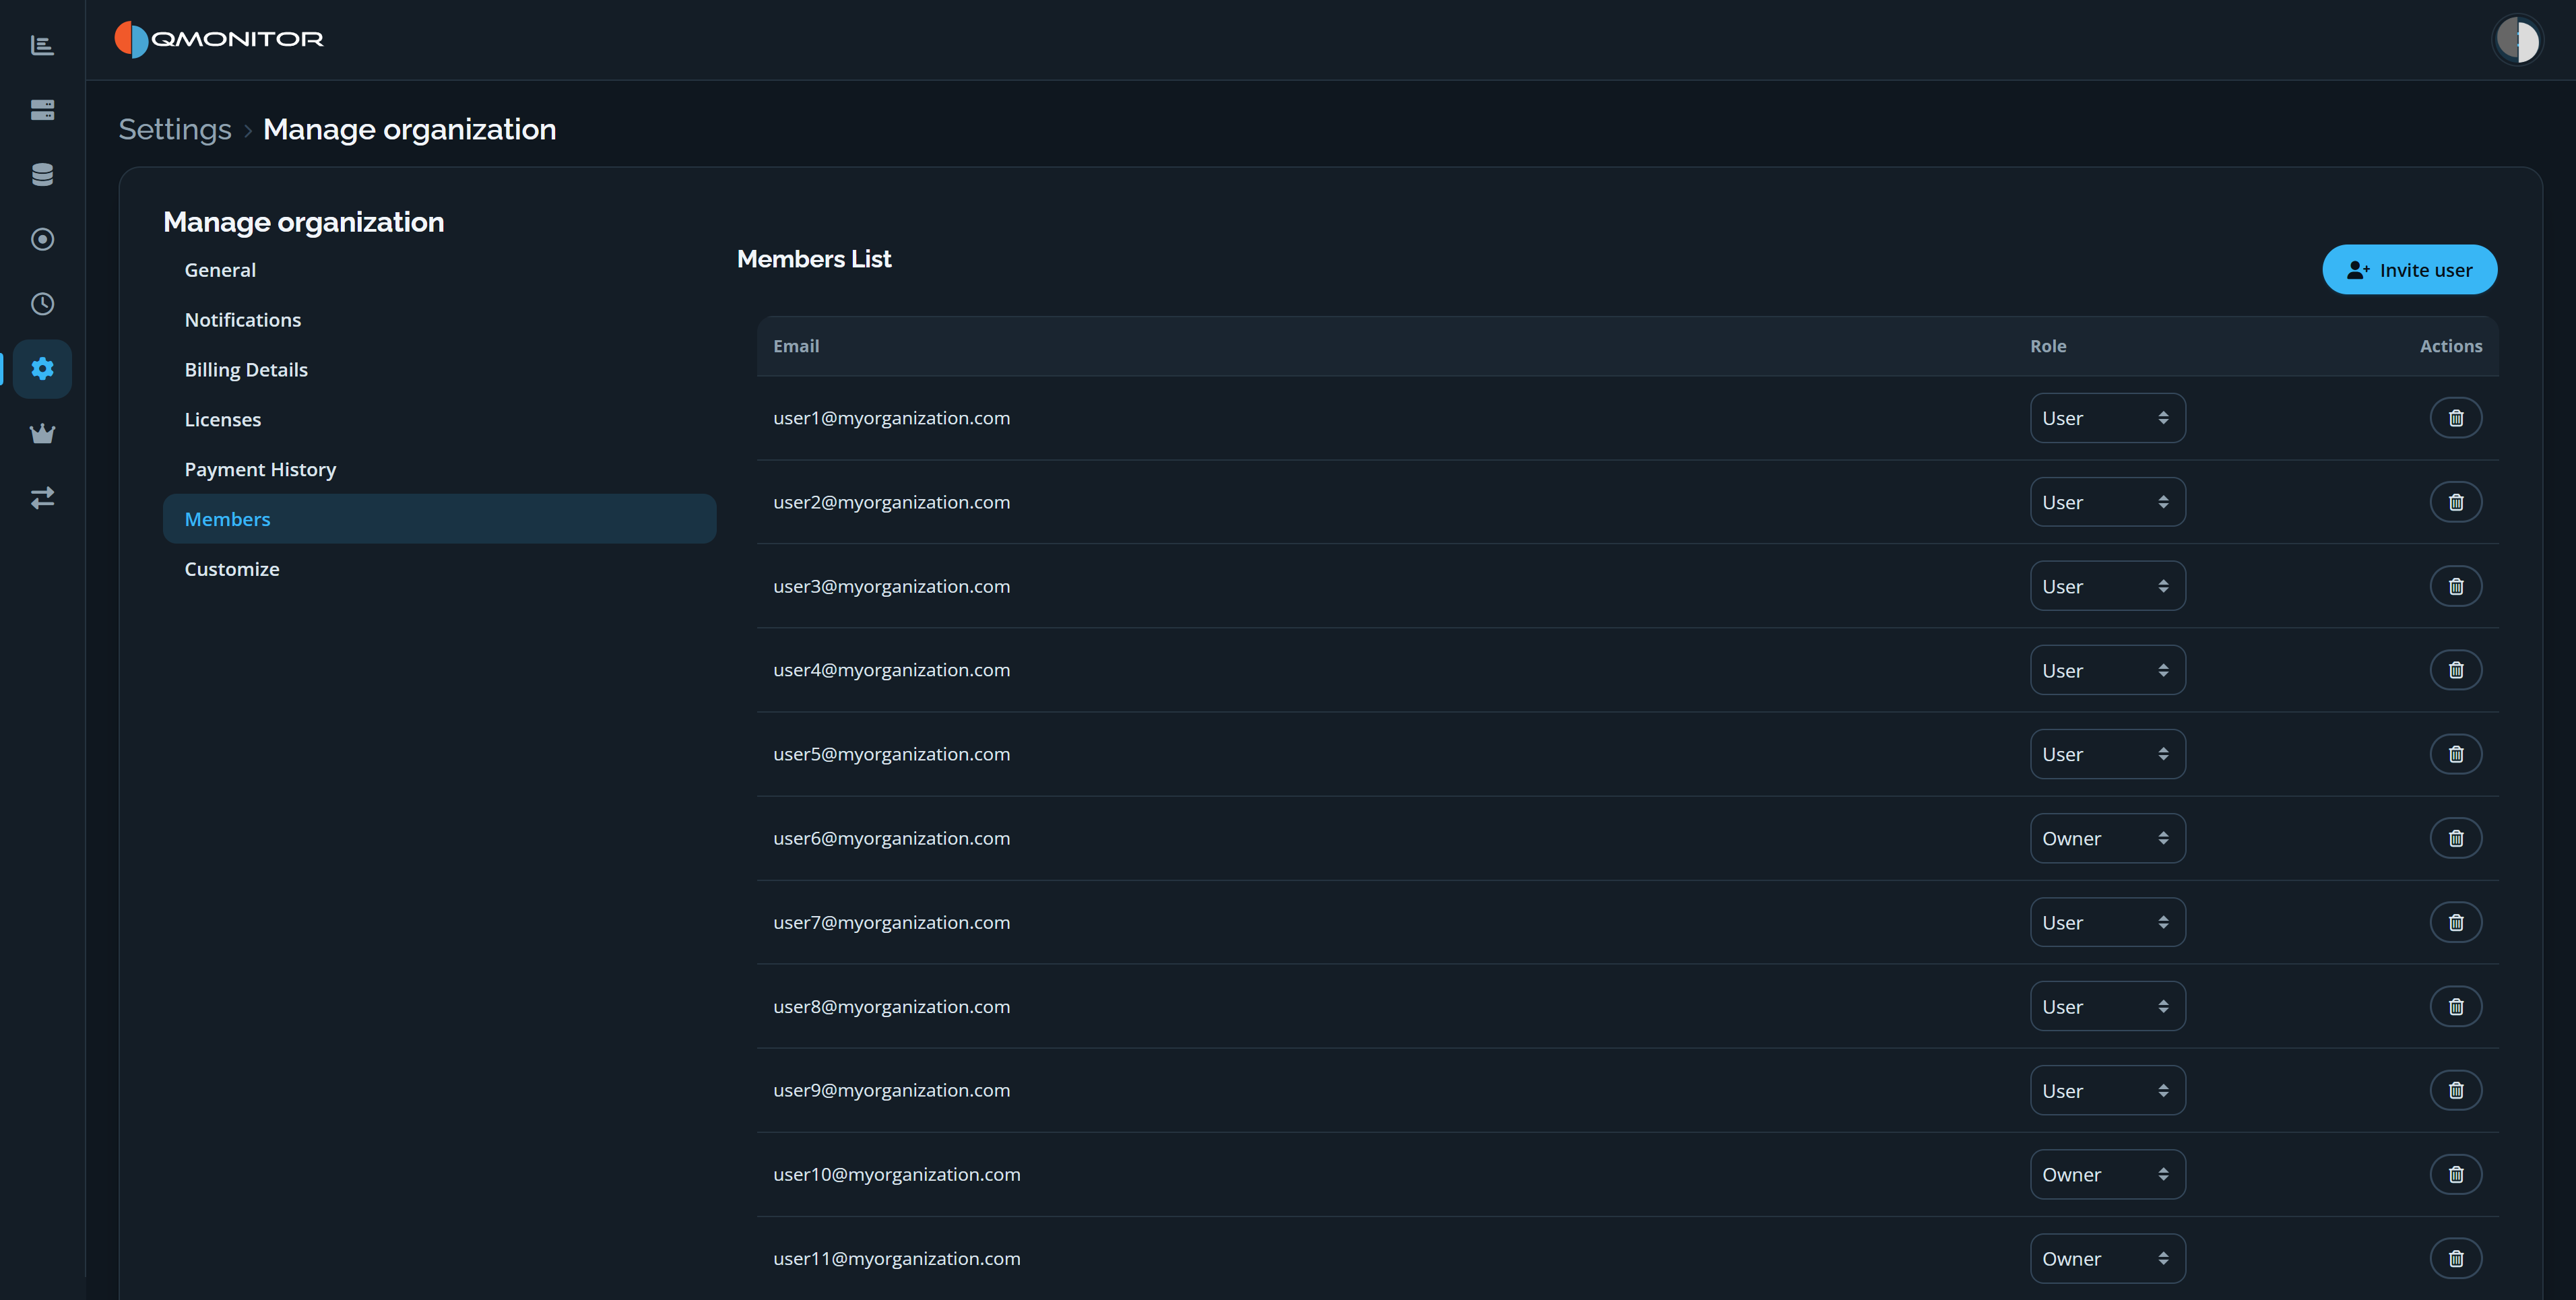Open the servers sidebar icon
2576x1300 pixels.
(x=42, y=110)
